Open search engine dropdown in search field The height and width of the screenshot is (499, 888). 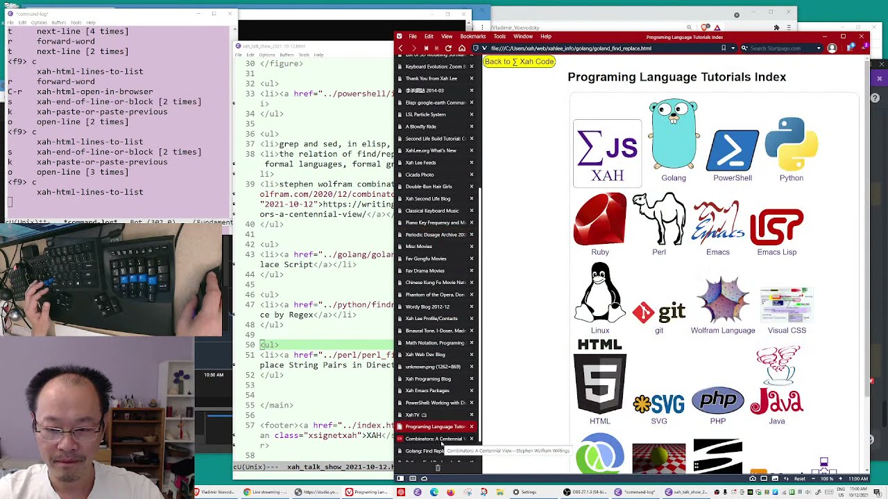pyautogui.click(x=745, y=48)
